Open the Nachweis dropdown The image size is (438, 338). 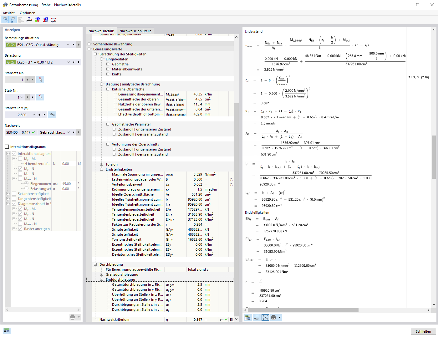point(68,132)
